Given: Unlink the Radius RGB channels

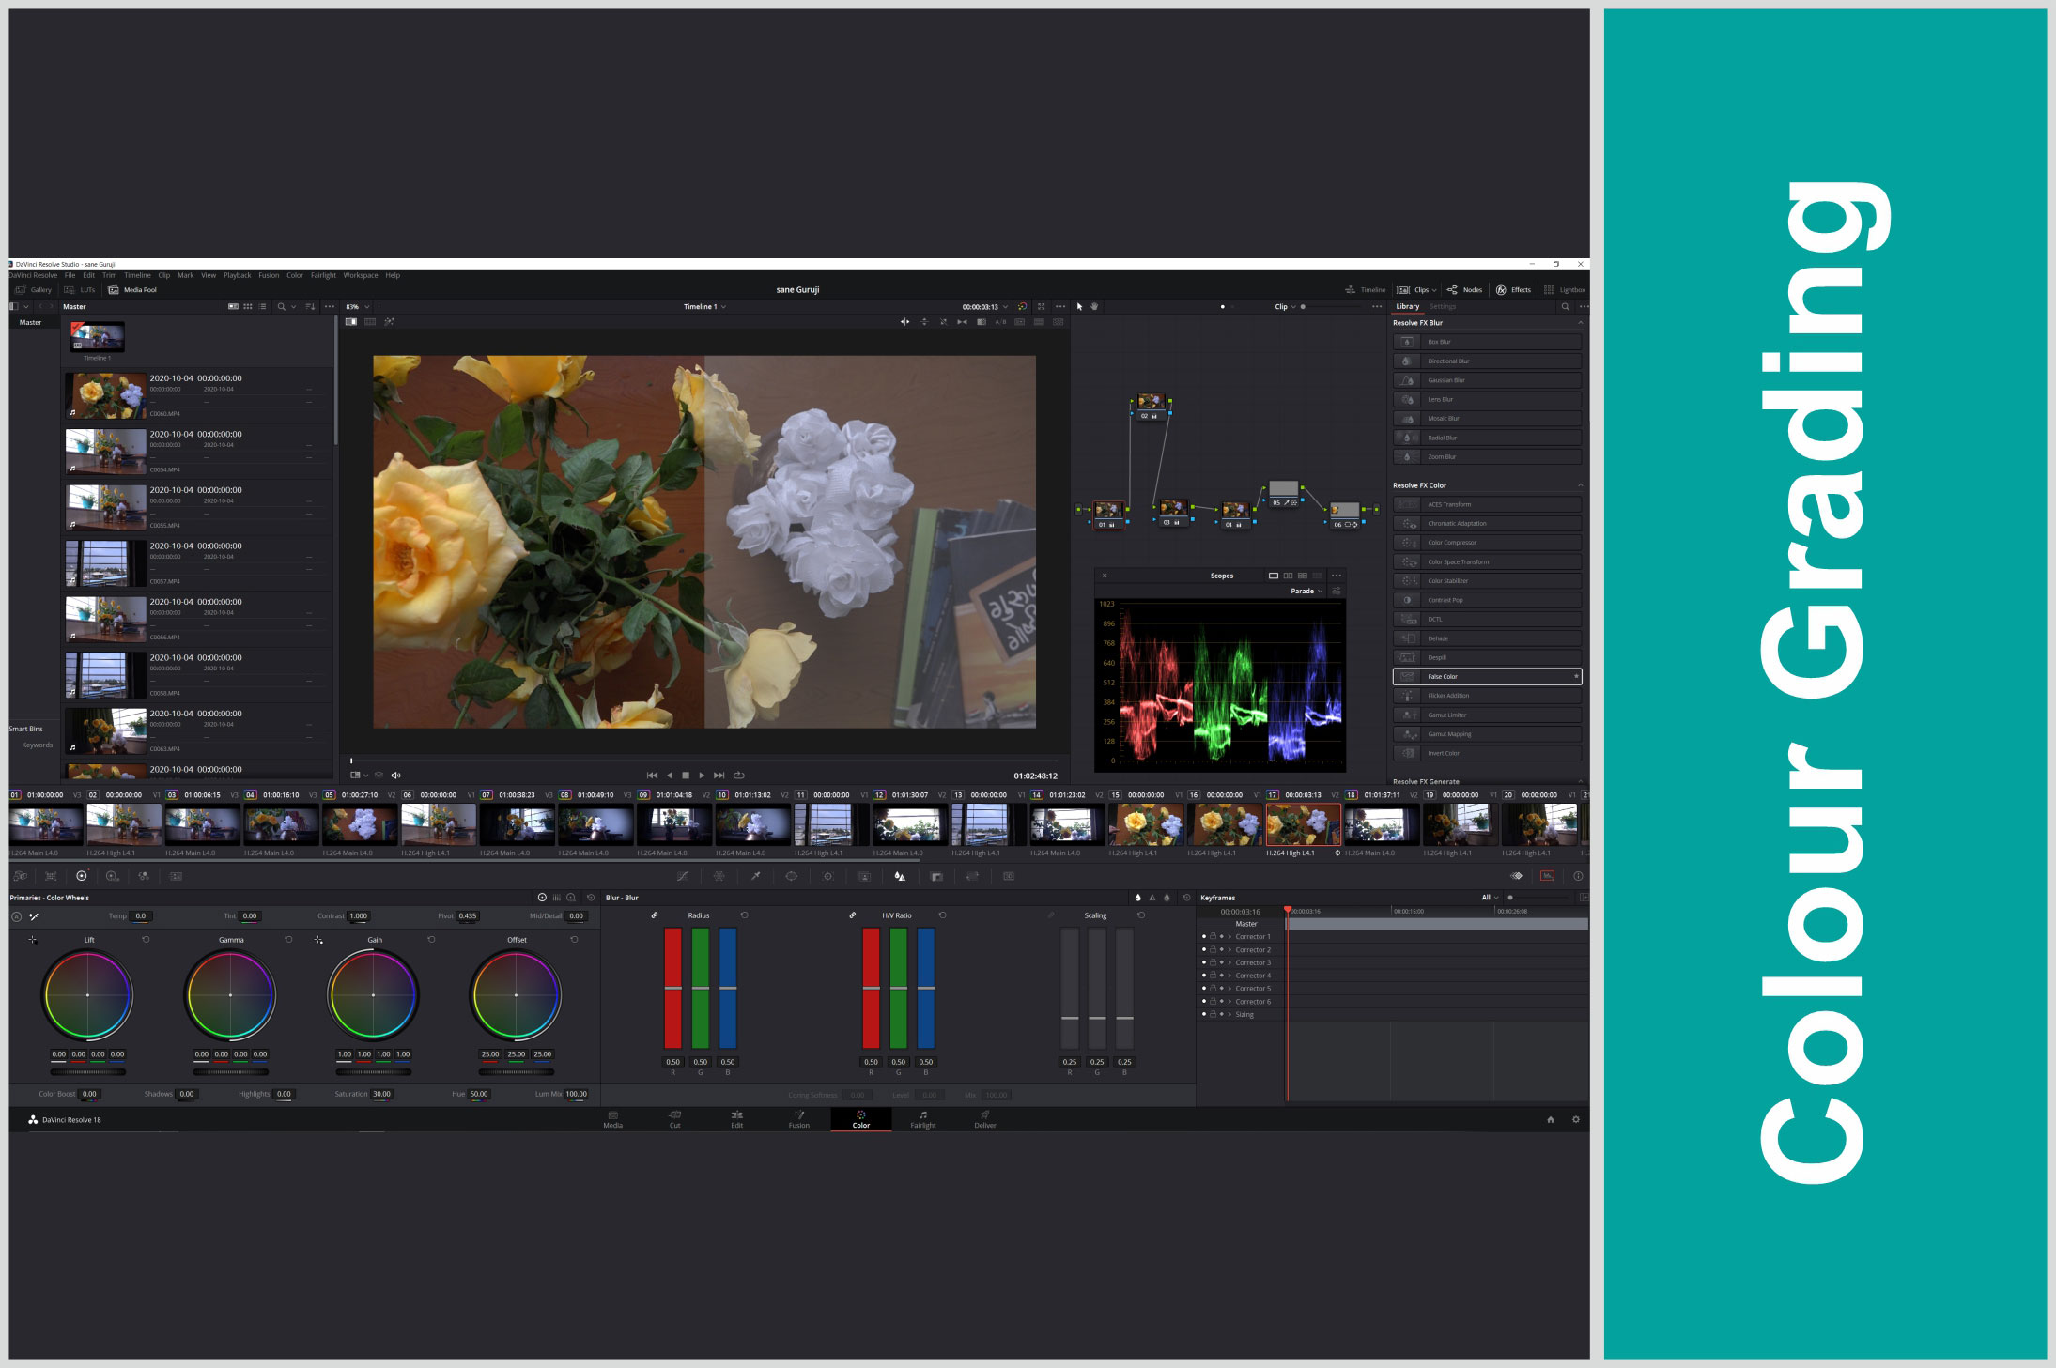Looking at the screenshot, I should (x=655, y=915).
